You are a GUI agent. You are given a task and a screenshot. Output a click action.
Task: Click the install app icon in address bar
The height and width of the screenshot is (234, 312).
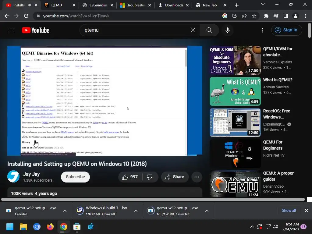pos(235,16)
